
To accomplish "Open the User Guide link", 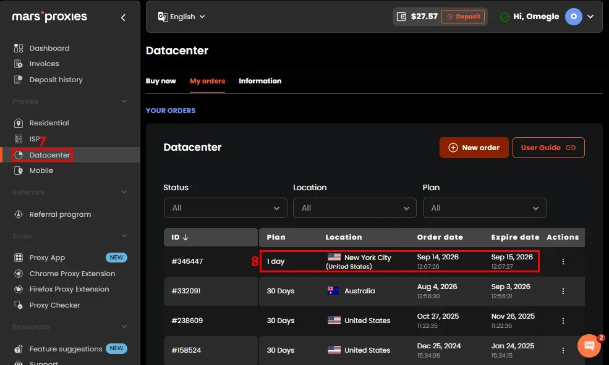I will click(548, 148).
